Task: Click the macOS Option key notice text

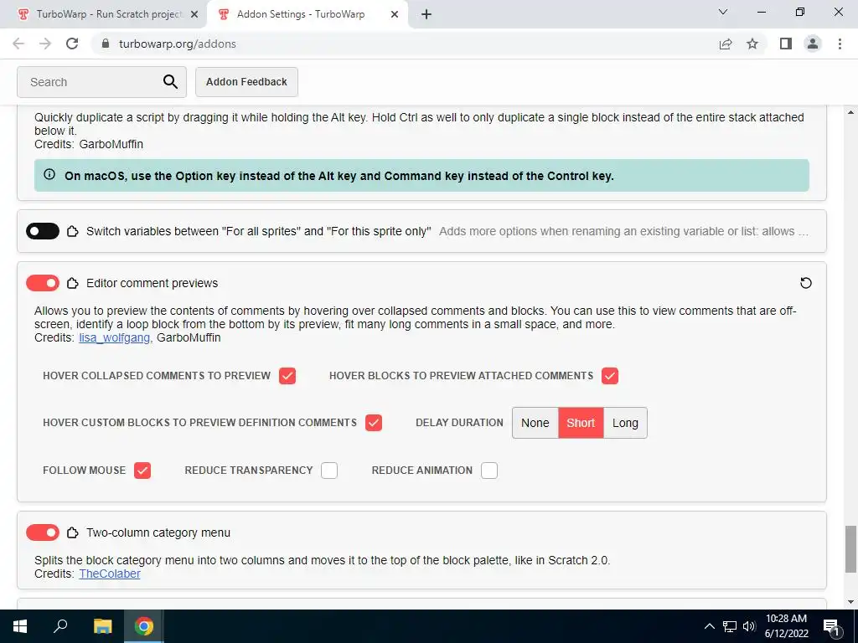Action: pyautogui.click(x=339, y=176)
